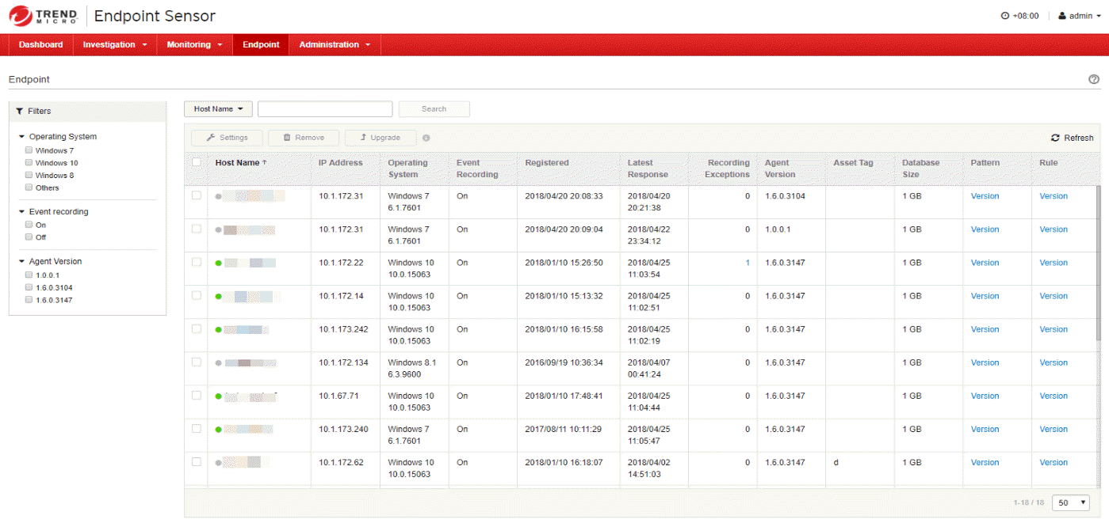
Task: Click the help question mark icon
Action: pos(1094,79)
